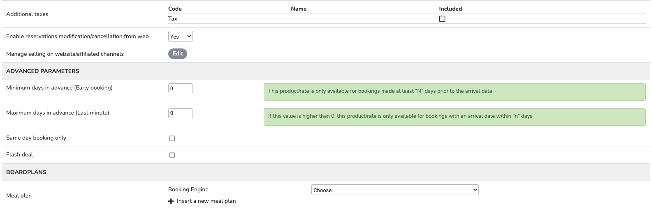Click into the Maximum days in advance field

pos(180,113)
